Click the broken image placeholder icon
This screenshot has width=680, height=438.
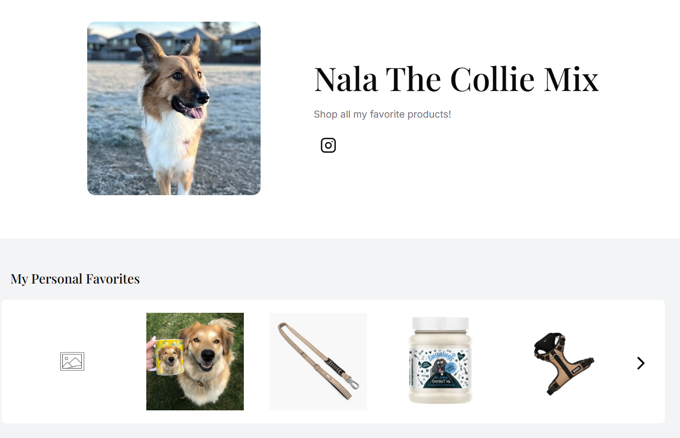(72, 362)
